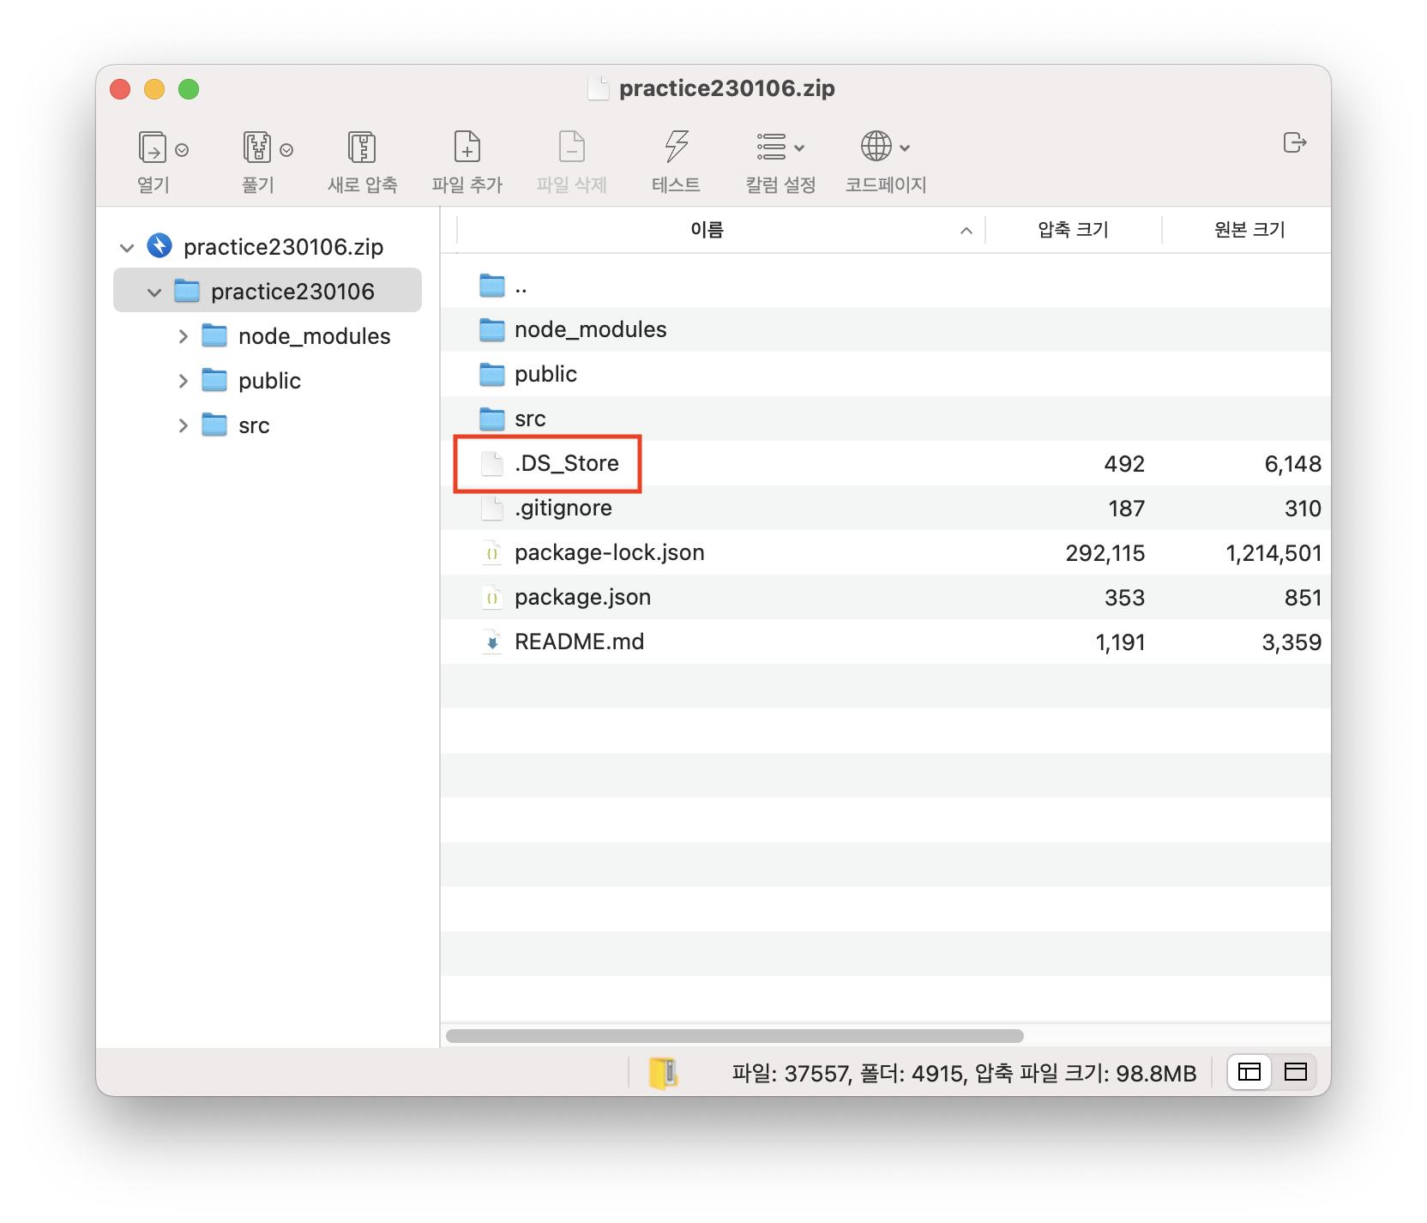The height and width of the screenshot is (1223, 1427).
Task: Open the dropdown arrow next to 풀기
Action: click(x=286, y=150)
